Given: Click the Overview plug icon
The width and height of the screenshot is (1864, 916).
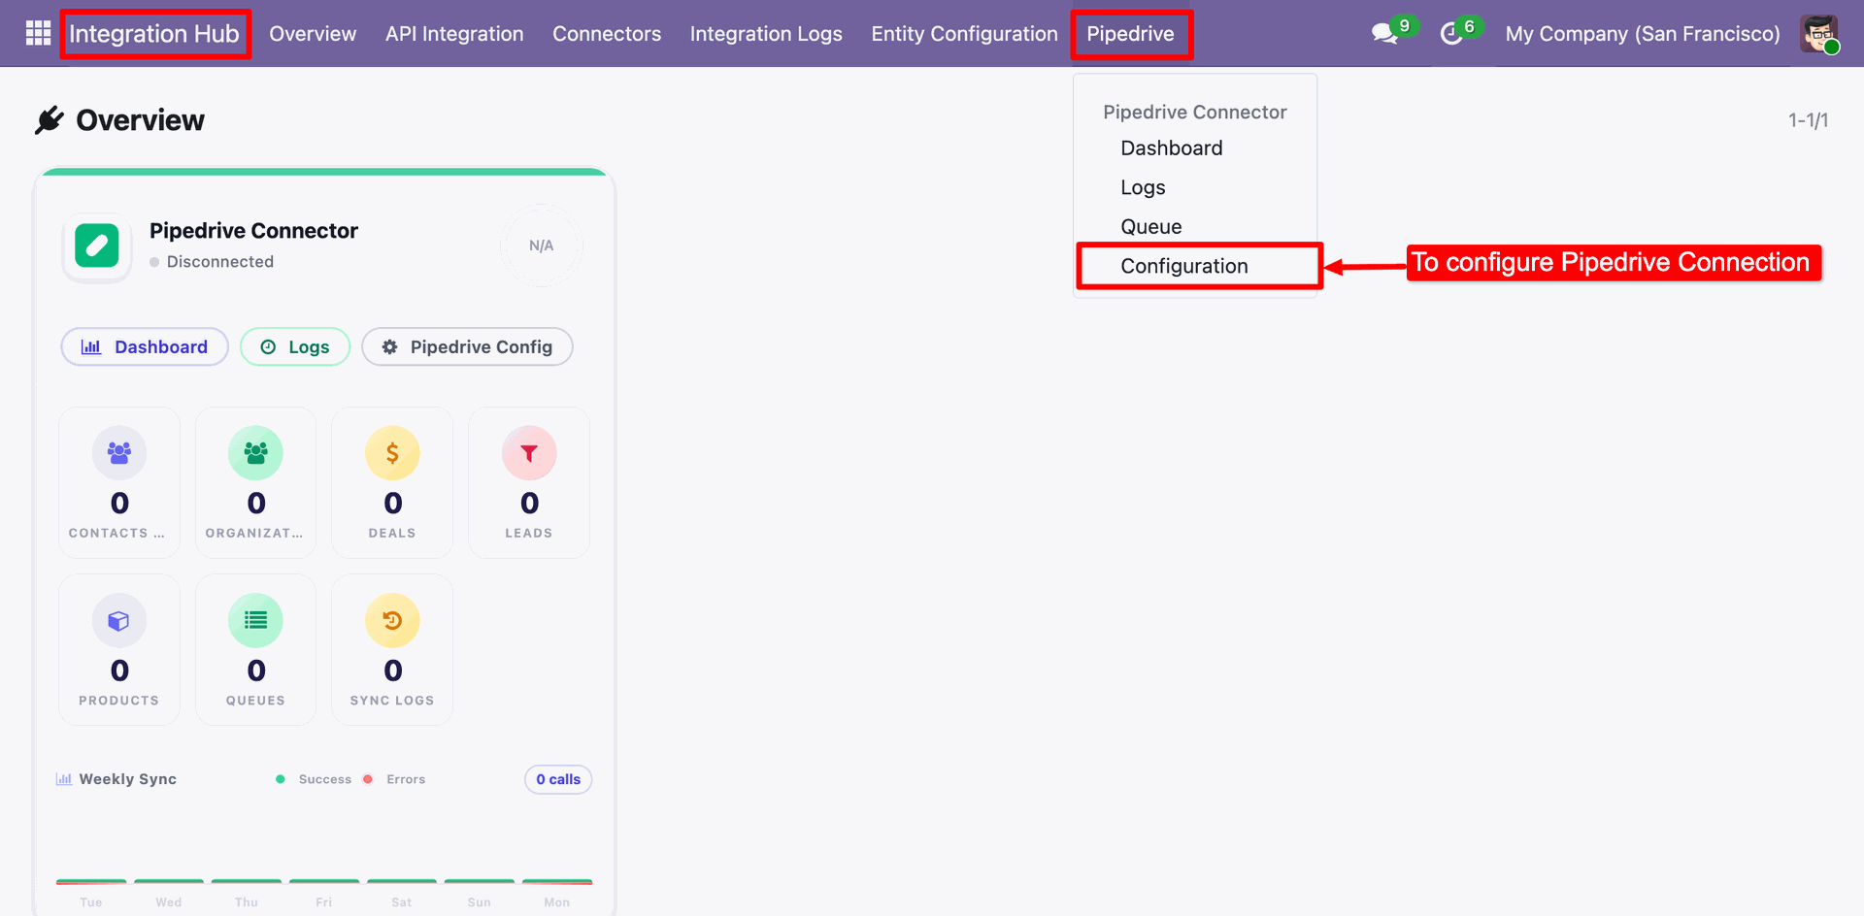Looking at the screenshot, I should [x=50, y=120].
